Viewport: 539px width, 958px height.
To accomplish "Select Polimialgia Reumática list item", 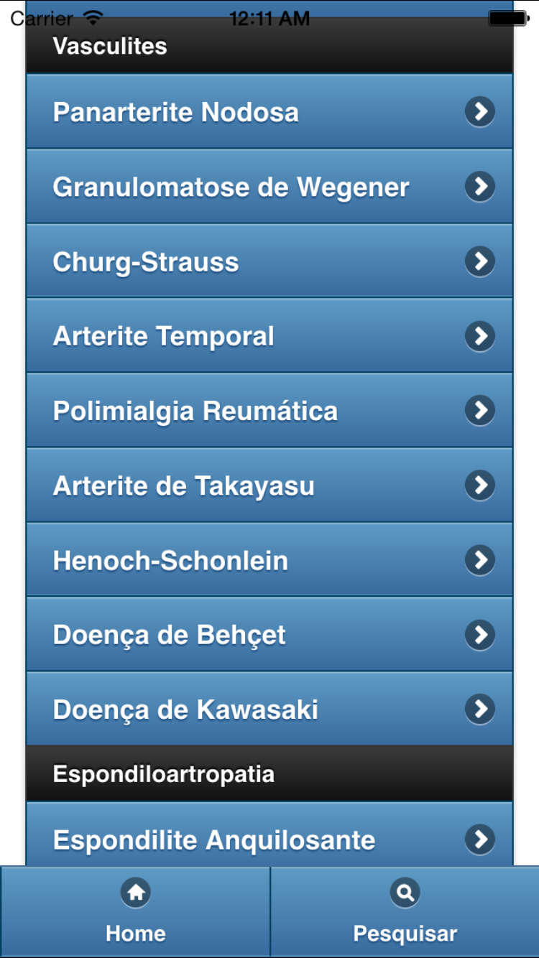I will tap(269, 410).
